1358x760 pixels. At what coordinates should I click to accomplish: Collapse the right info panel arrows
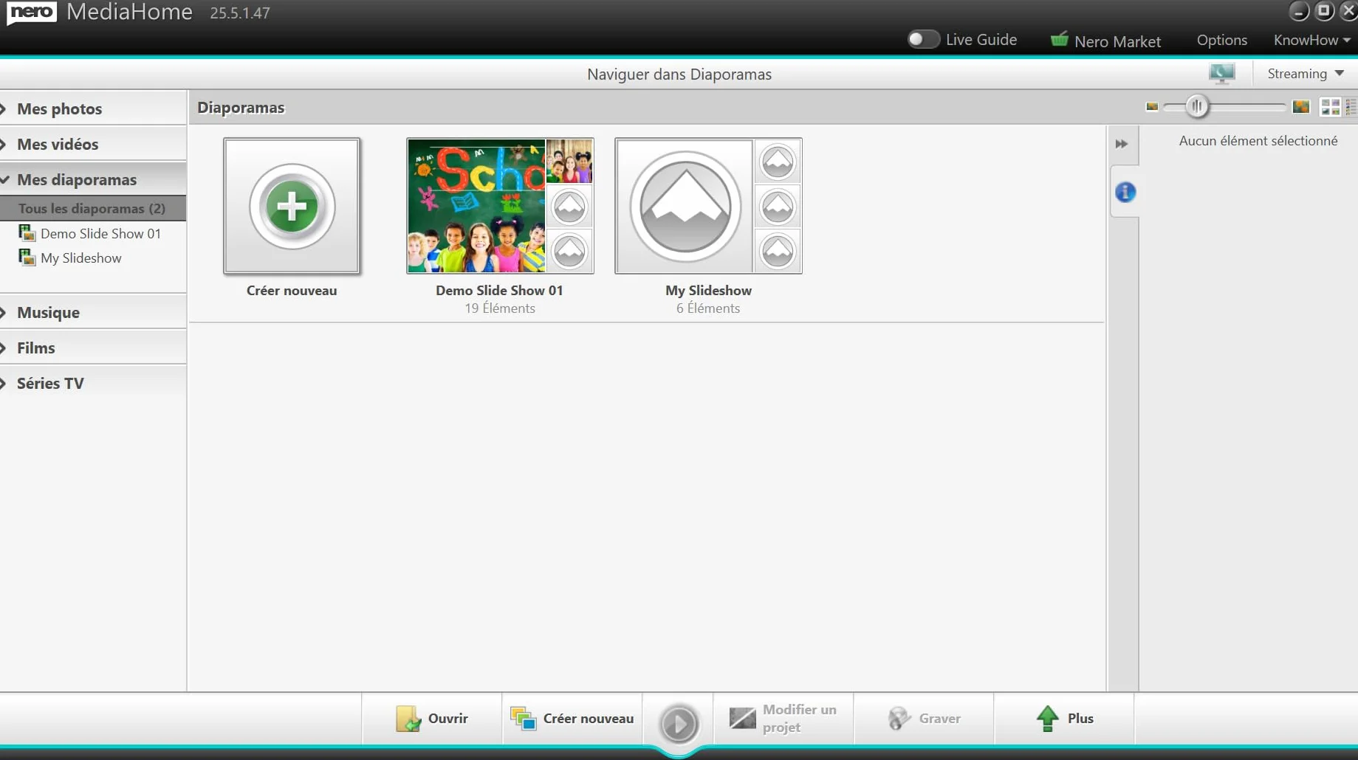1122,144
